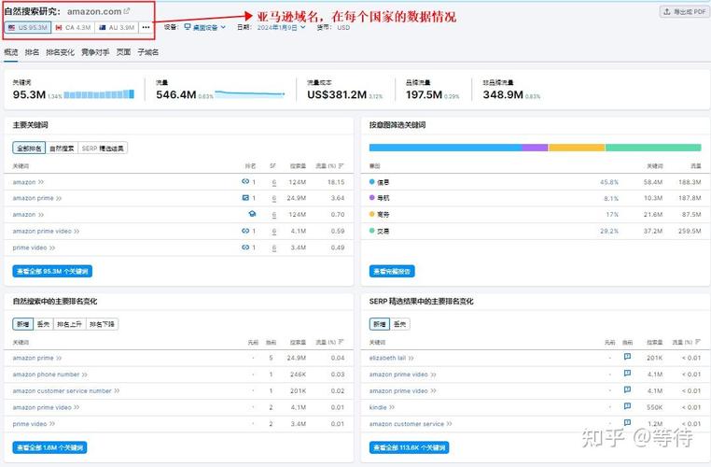The height and width of the screenshot is (467, 711).
Task: Select 新增 in organic position changes
Action: (23, 324)
